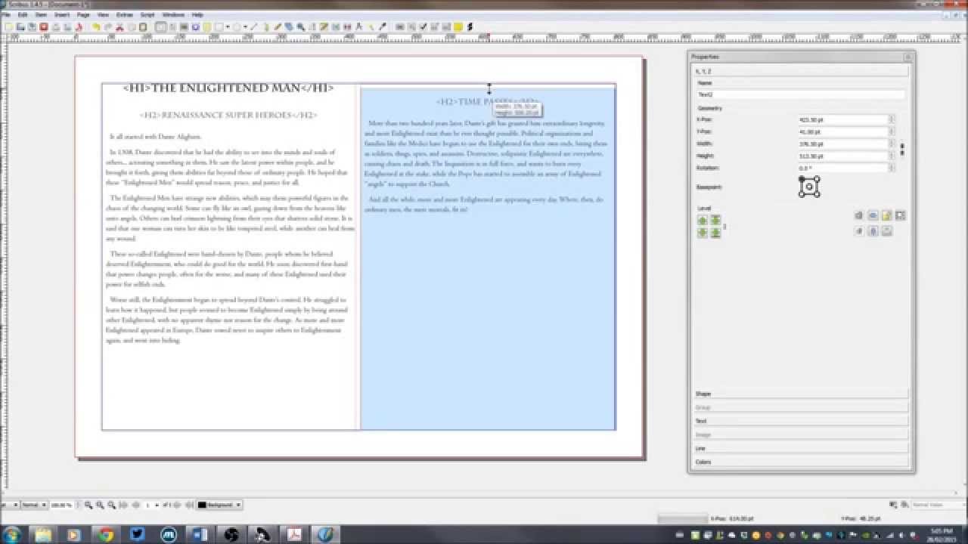Open the Item menu
The width and height of the screenshot is (968, 544).
[41, 14]
